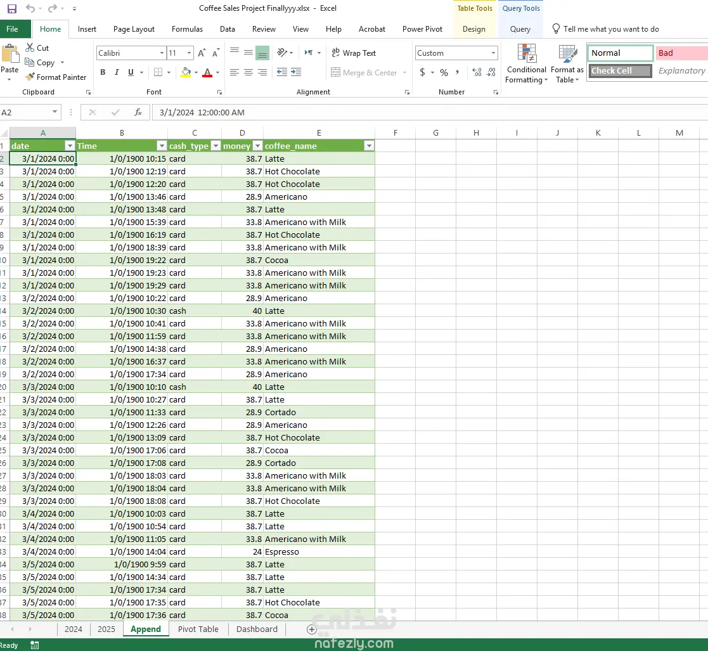The height and width of the screenshot is (651, 708).
Task: Switch to the Formulas ribbon tab
Action: pos(187,29)
